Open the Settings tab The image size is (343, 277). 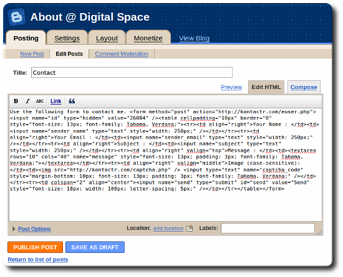(x=67, y=38)
